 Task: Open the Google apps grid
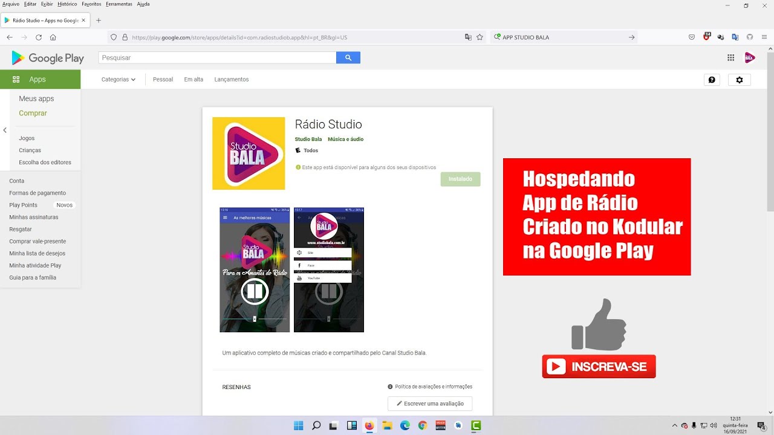[730, 58]
